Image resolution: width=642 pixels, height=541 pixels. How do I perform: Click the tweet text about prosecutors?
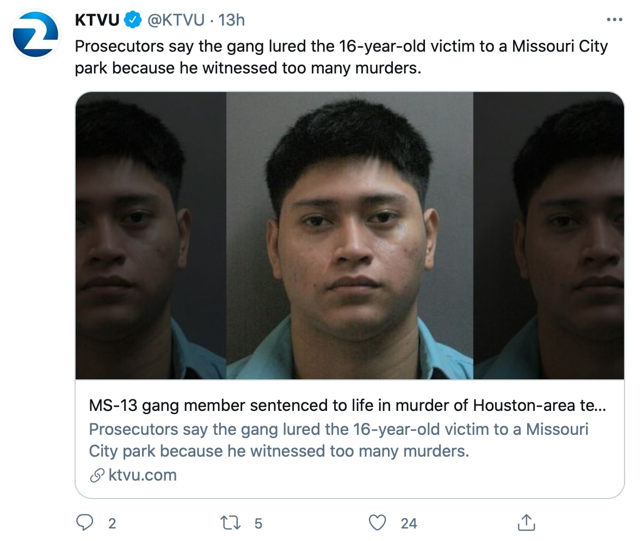(x=341, y=57)
